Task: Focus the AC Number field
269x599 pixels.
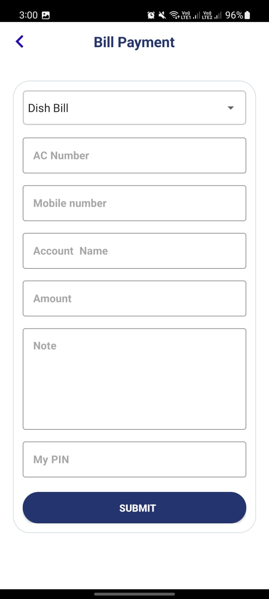Action: (134, 155)
